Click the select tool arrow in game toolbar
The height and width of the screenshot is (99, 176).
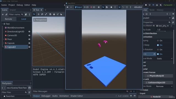point(103,7)
